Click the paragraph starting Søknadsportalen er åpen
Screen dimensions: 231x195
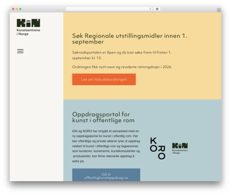point(122,55)
